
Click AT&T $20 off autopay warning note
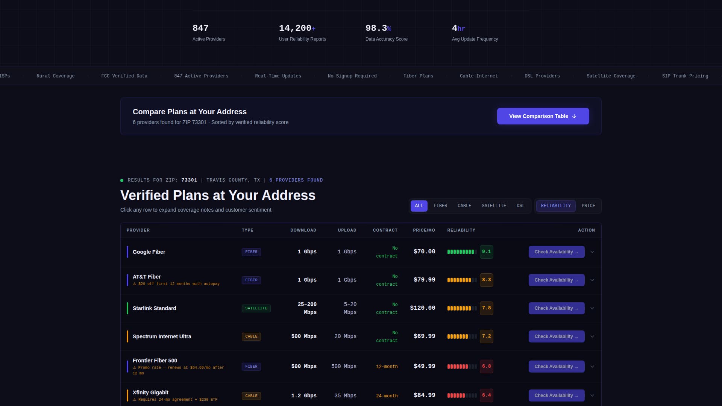point(176,284)
